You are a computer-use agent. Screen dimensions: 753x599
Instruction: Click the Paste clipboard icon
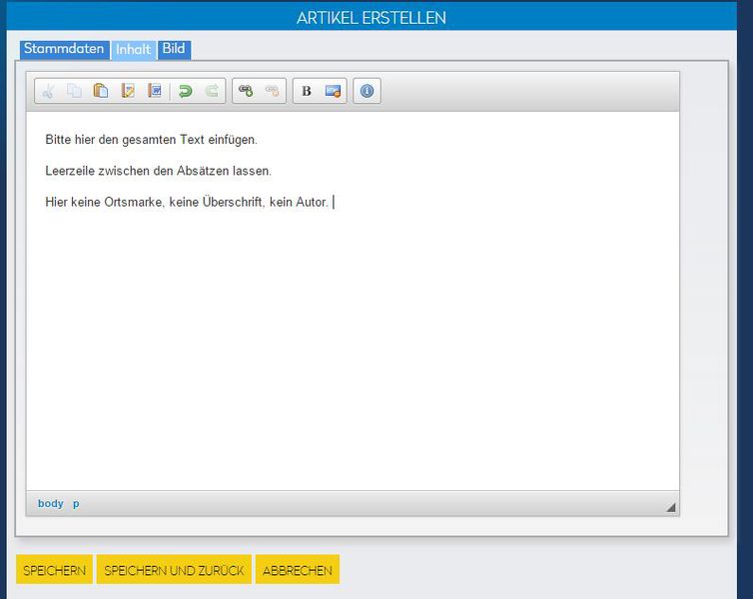(101, 91)
